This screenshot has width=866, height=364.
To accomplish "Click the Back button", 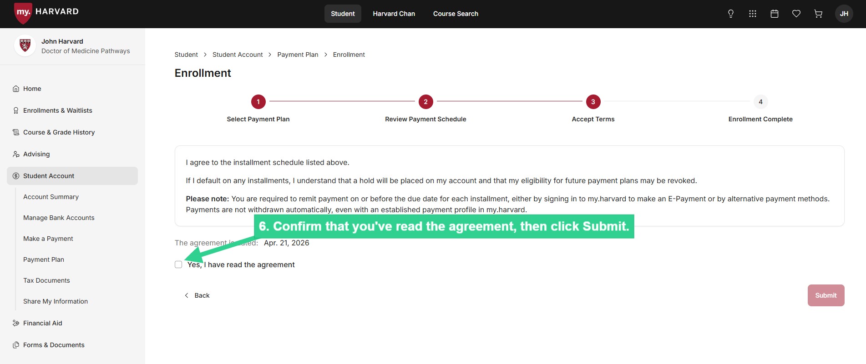I will click(197, 295).
